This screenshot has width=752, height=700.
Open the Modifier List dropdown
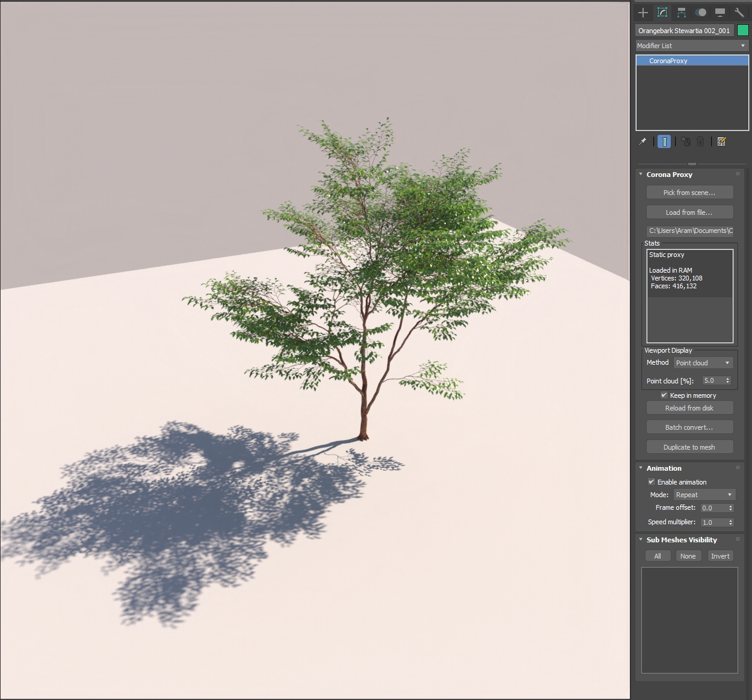coord(691,46)
